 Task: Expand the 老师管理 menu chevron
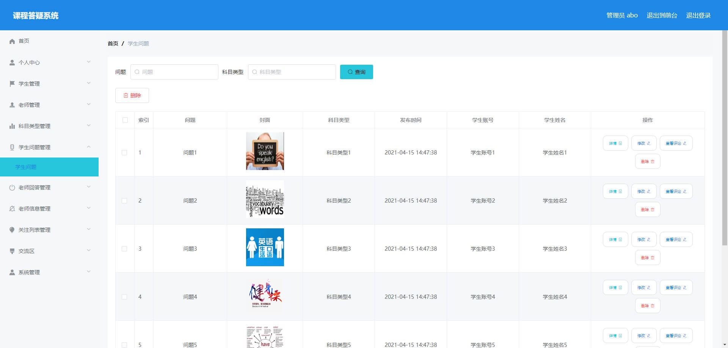click(x=89, y=104)
